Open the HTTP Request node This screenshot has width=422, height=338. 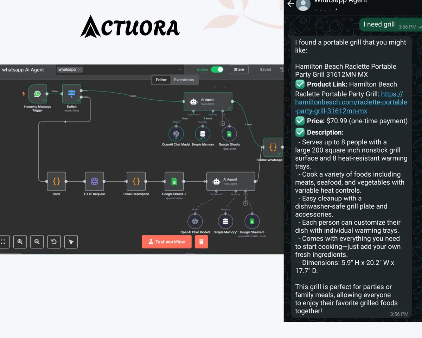tap(94, 181)
